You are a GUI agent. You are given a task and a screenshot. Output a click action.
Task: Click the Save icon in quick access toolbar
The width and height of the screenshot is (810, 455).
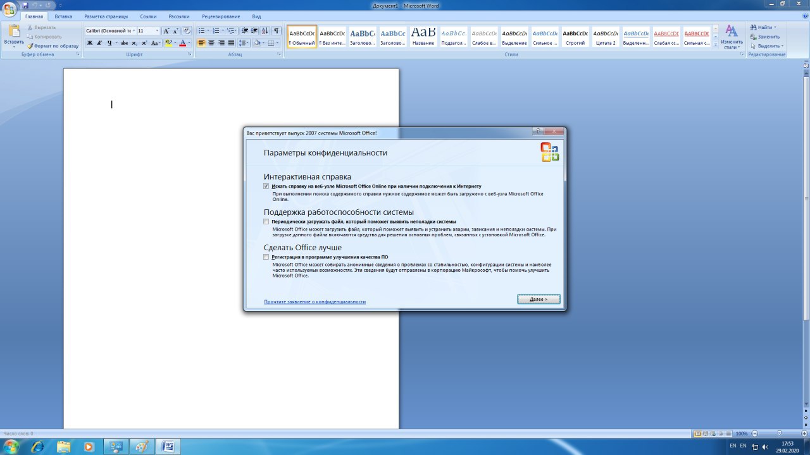tap(25, 5)
